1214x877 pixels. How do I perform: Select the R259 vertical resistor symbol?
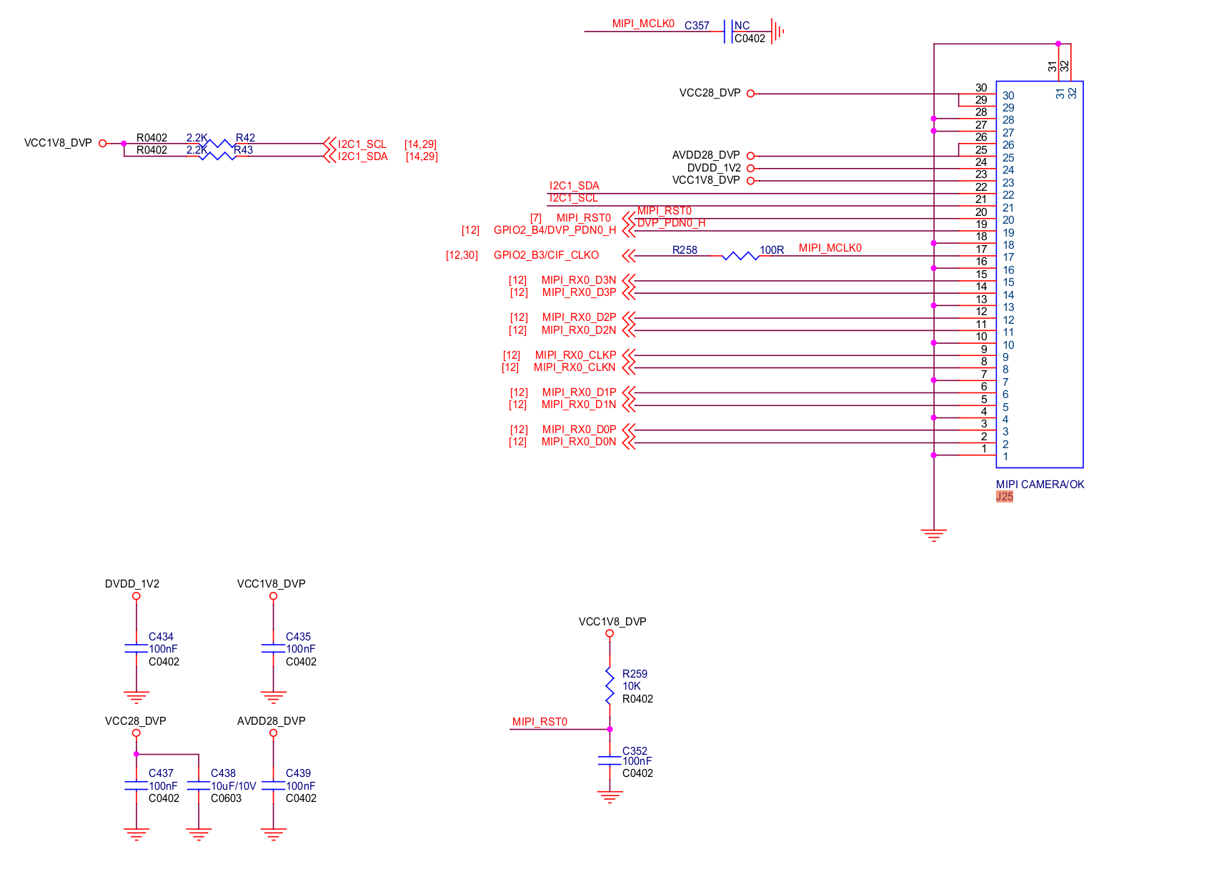pyautogui.click(x=610, y=685)
